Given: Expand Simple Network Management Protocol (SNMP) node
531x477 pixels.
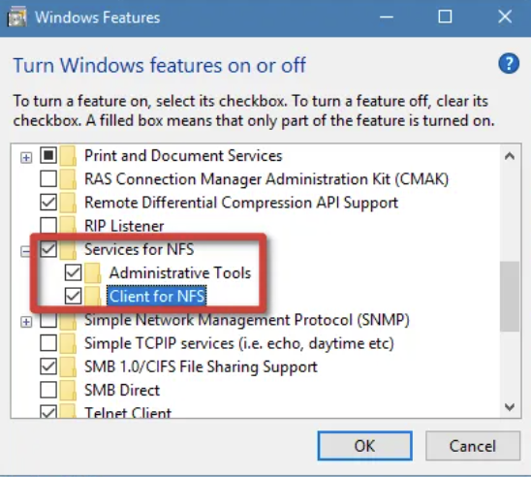Looking at the screenshot, I should (x=26, y=322).
